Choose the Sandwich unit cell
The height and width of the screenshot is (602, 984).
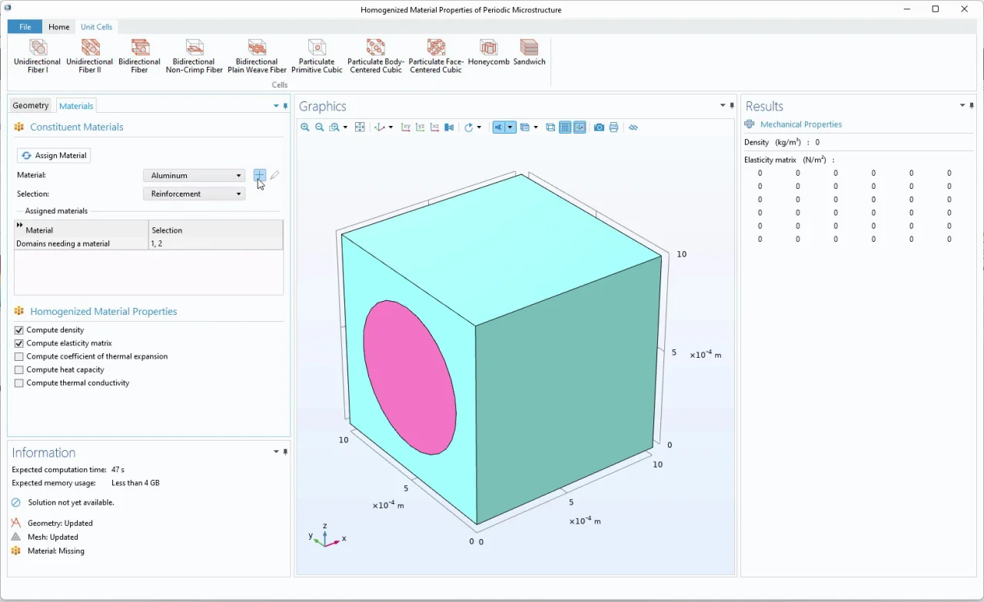point(529,52)
